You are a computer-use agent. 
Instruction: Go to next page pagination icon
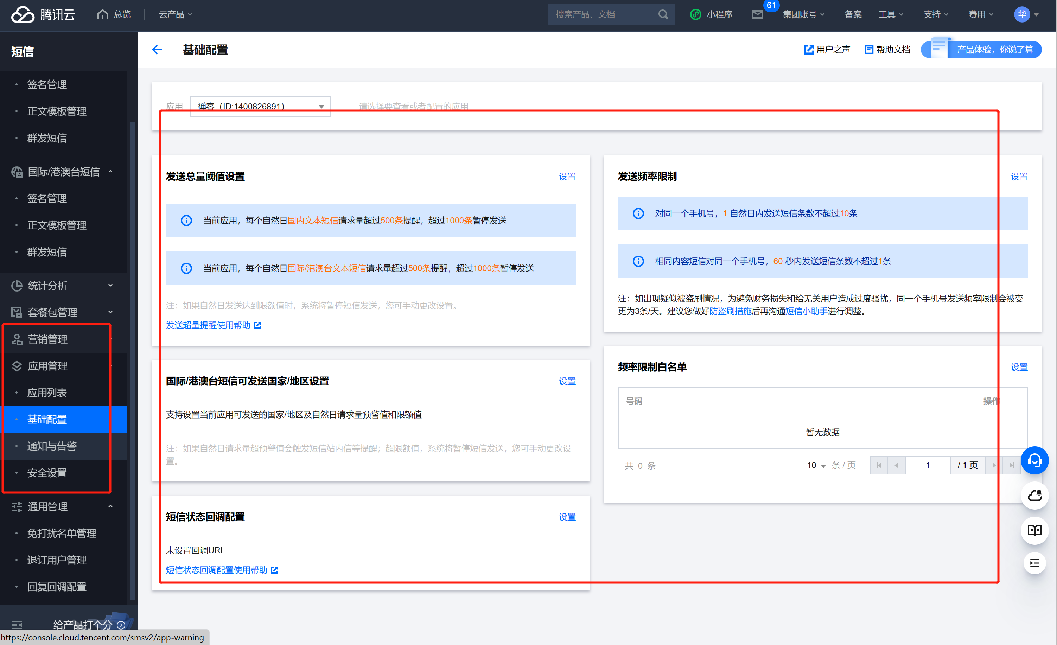[994, 466]
